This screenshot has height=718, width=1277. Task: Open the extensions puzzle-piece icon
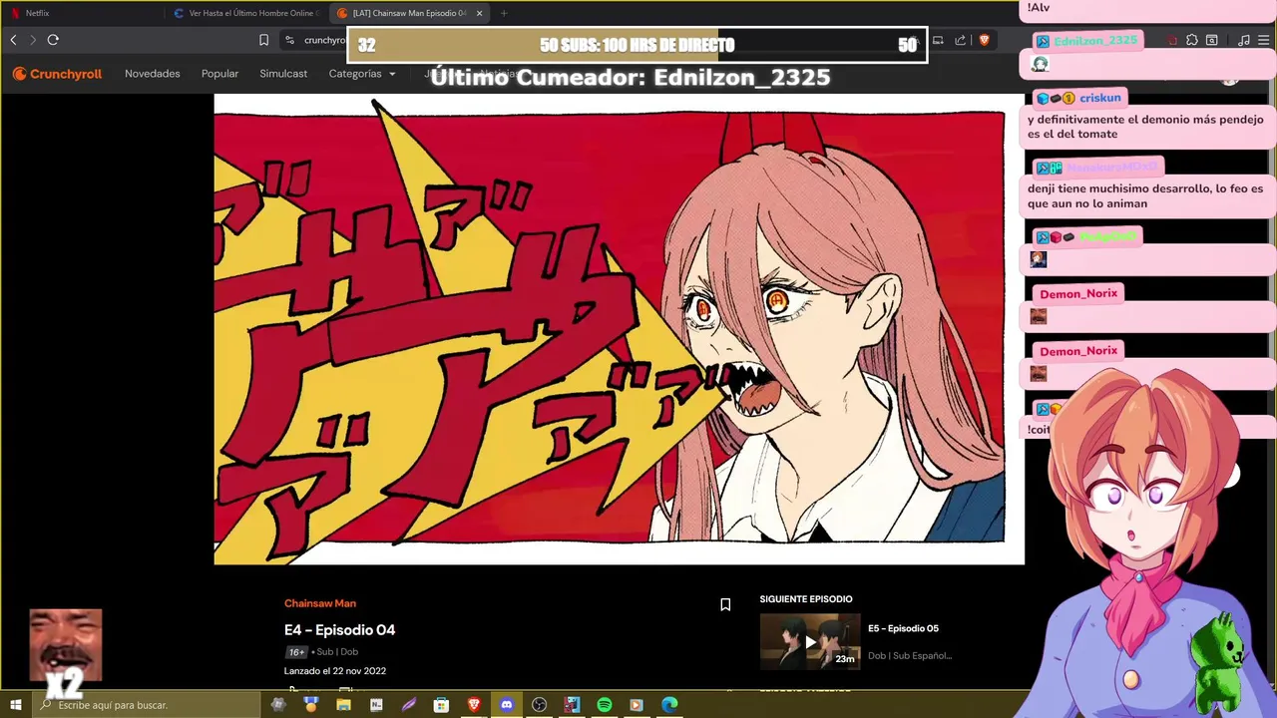1191,40
